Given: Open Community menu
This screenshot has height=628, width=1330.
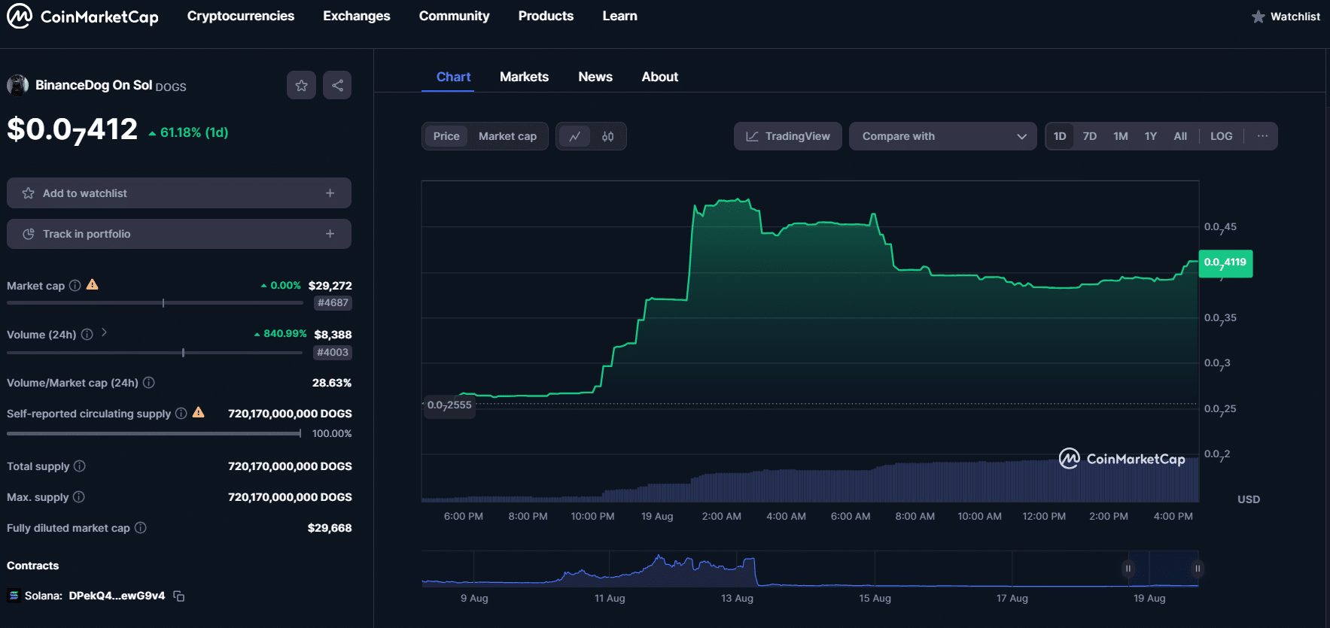Looking at the screenshot, I should pyautogui.click(x=454, y=16).
